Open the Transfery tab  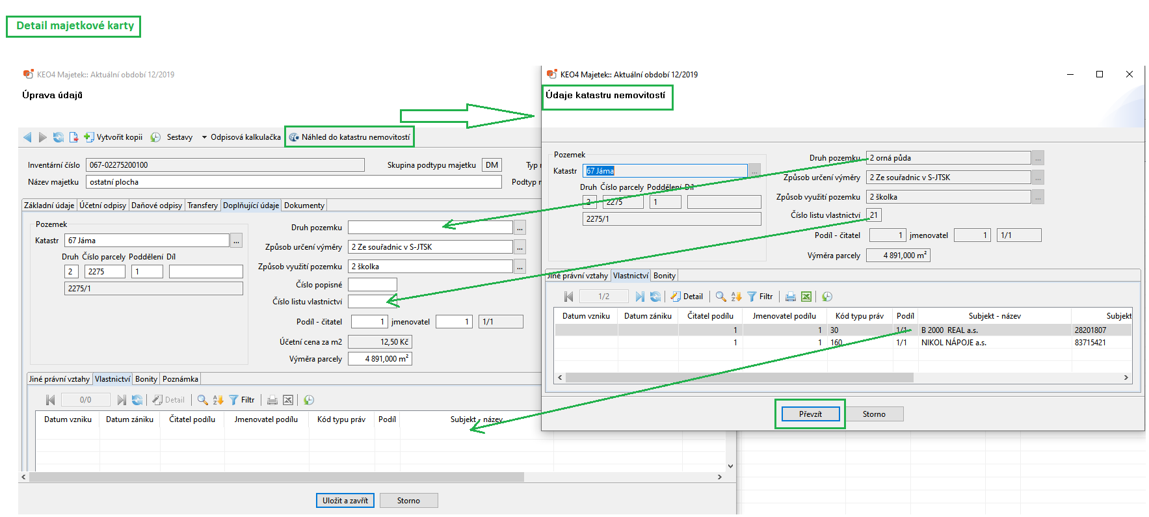[x=203, y=205]
